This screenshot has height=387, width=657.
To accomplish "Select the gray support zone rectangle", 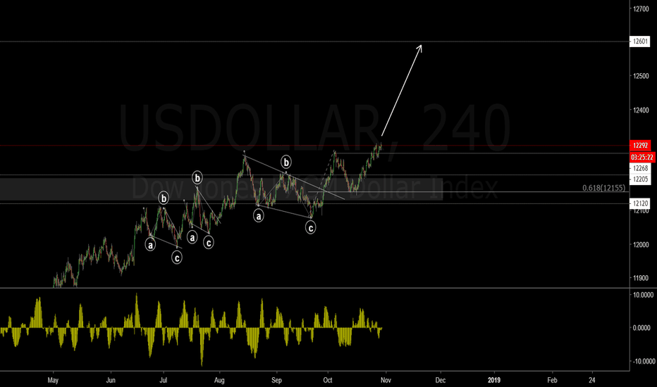I will tap(221, 189).
